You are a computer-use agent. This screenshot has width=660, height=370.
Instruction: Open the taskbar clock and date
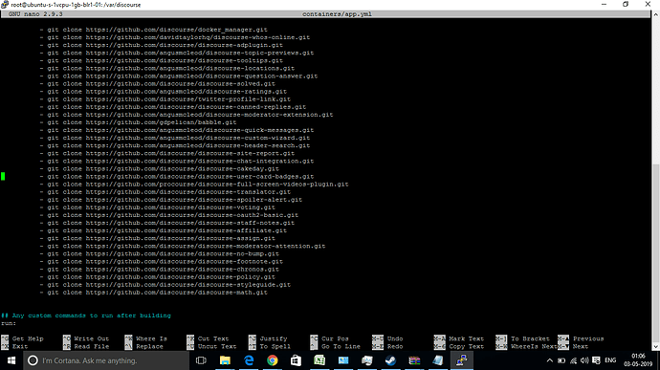click(638, 360)
